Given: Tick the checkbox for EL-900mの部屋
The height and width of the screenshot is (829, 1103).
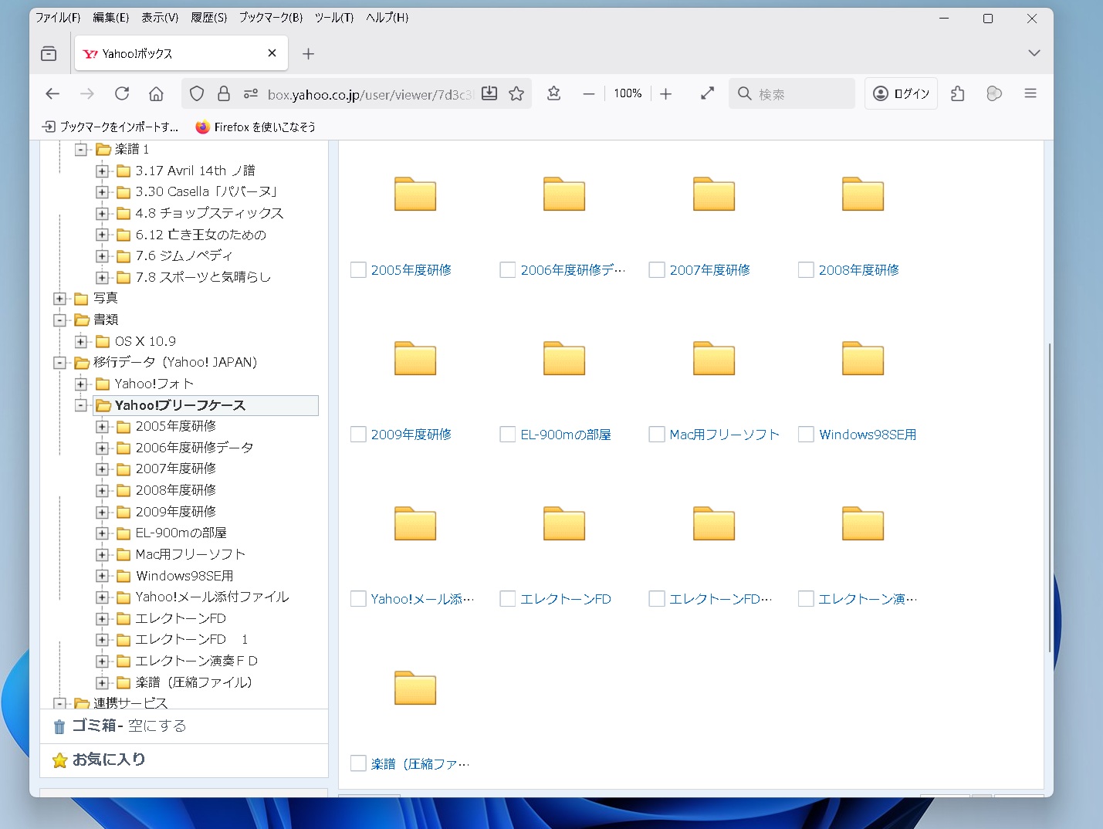Looking at the screenshot, I should (508, 435).
